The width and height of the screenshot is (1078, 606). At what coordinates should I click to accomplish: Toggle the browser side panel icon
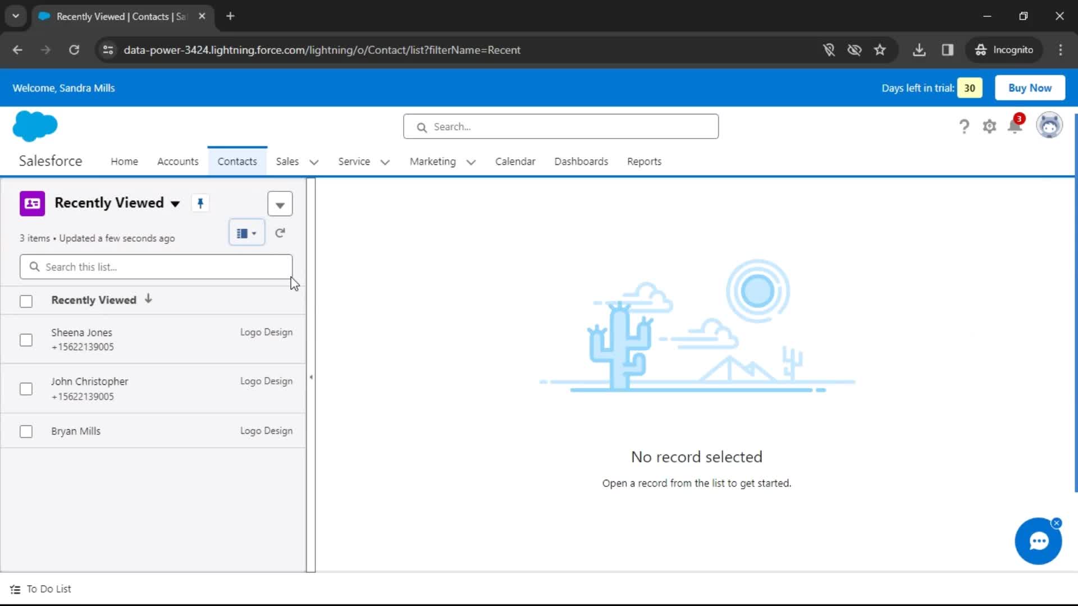tap(948, 50)
